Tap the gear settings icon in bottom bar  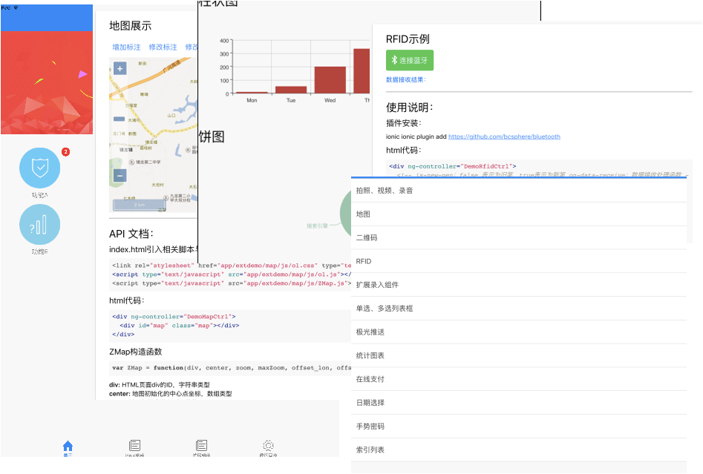pyautogui.click(x=268, y=447)
